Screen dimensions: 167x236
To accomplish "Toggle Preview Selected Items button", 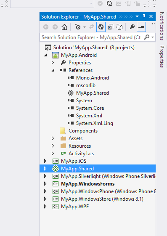I will 141,27.
